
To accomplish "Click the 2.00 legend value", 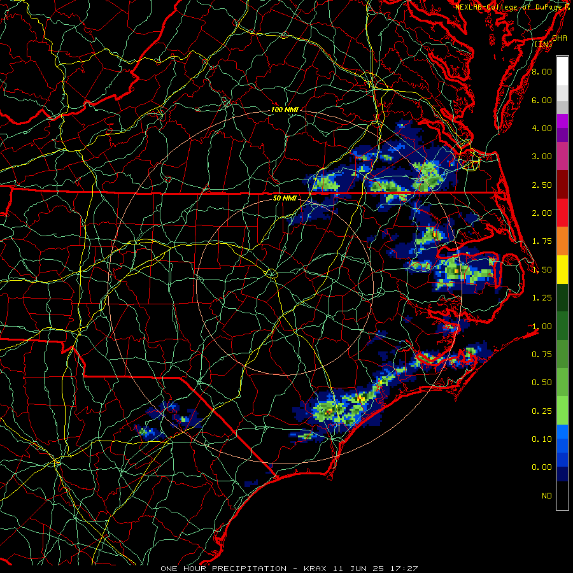I will [542, 213].
